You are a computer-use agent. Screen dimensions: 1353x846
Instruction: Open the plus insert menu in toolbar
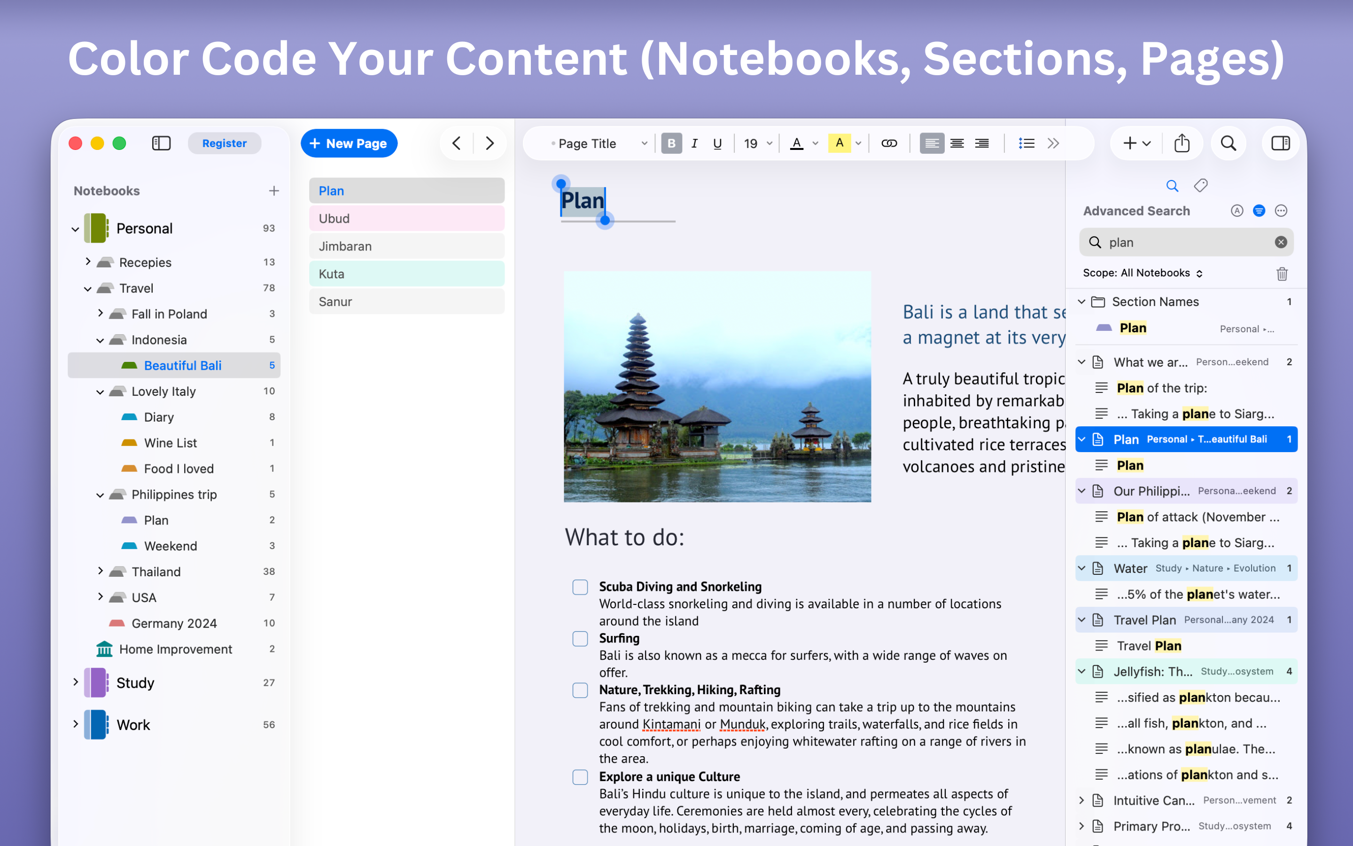pyautogui.click(x=1136, y=143)
